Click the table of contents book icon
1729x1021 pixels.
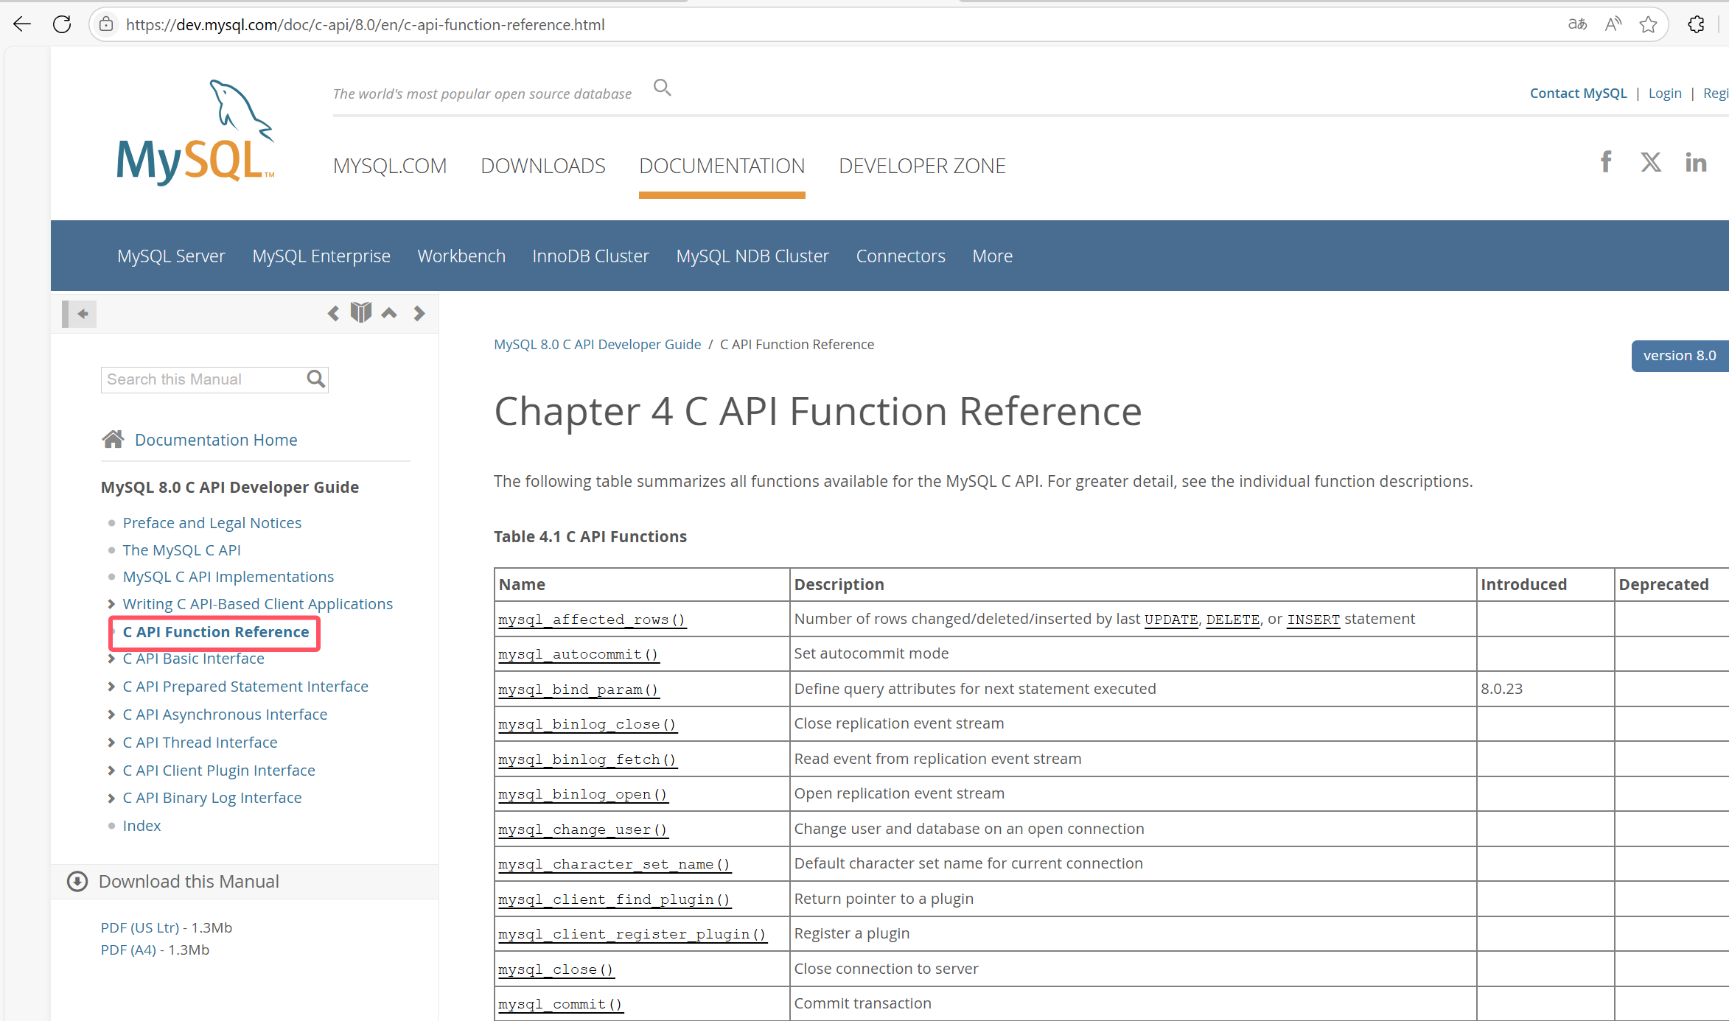tap(361, 312)
